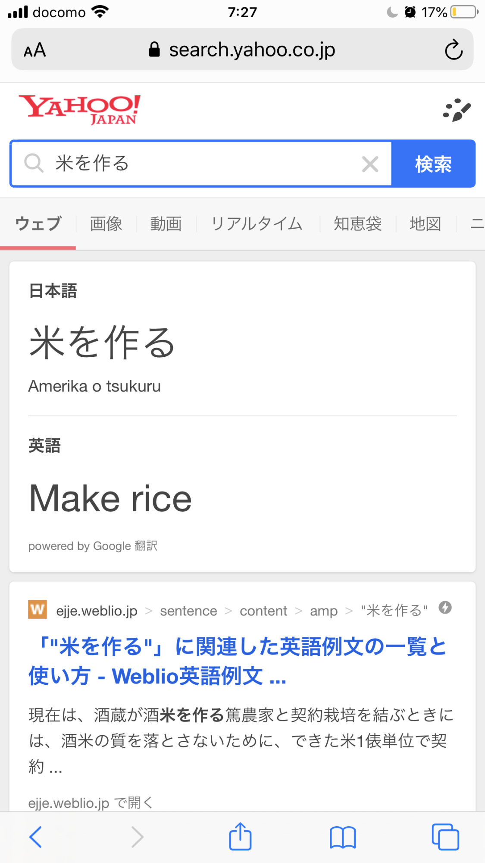Switch to the 画像 tab

[x=106, y=224]
